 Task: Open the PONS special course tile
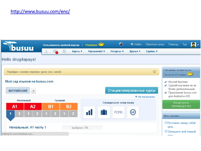118,112
